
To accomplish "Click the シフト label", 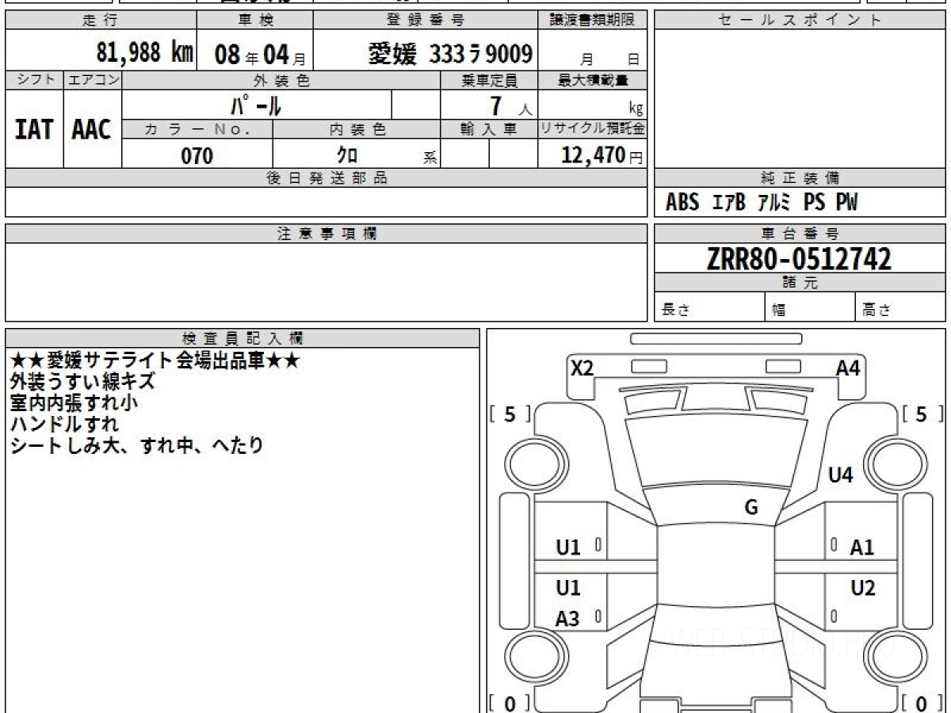I will [x=34, y=80].
